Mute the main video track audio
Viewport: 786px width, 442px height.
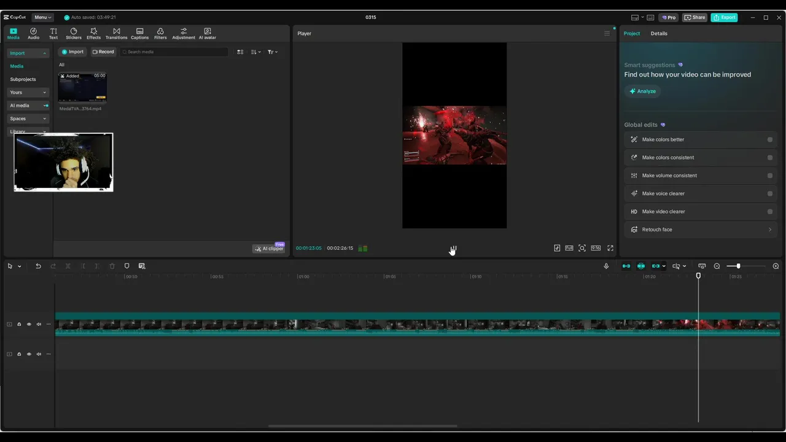[x=39, y=324]
